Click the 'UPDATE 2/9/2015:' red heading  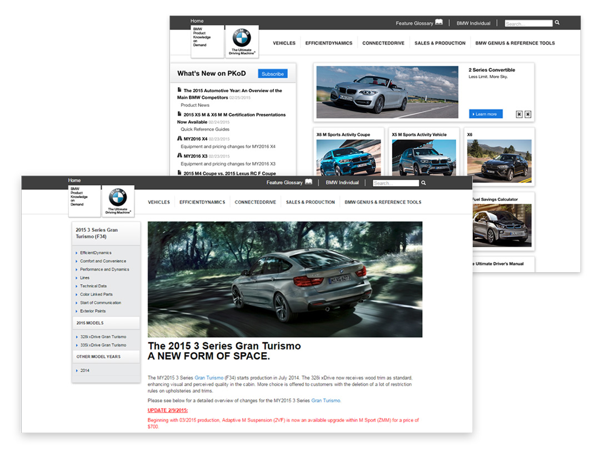pyautogui.click(x=168, y=411)
